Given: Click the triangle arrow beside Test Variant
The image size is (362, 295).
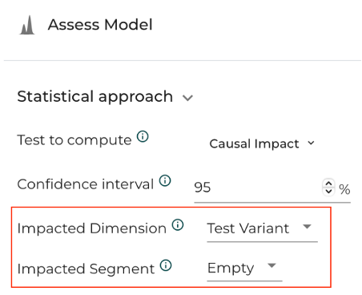Looking at the screenshot, I should pyautogui.click(x=307, y=227).
